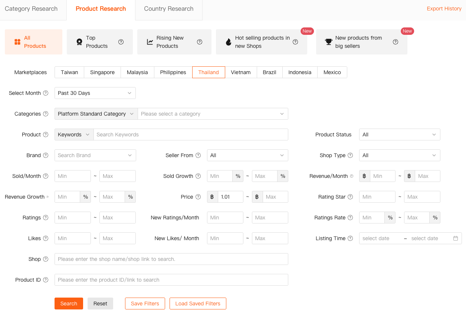Open the Seller From dropdown
This screenshot has height=315, width=466.
tap(247, 155)
